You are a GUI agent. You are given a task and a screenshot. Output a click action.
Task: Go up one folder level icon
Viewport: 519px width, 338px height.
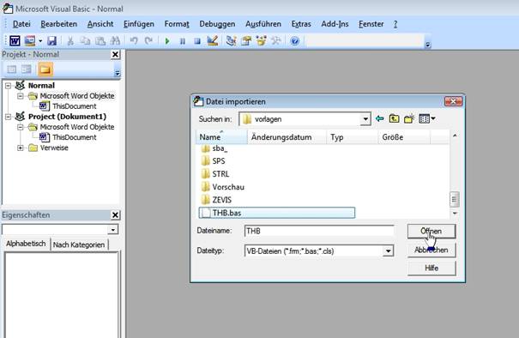pos(394,118)
